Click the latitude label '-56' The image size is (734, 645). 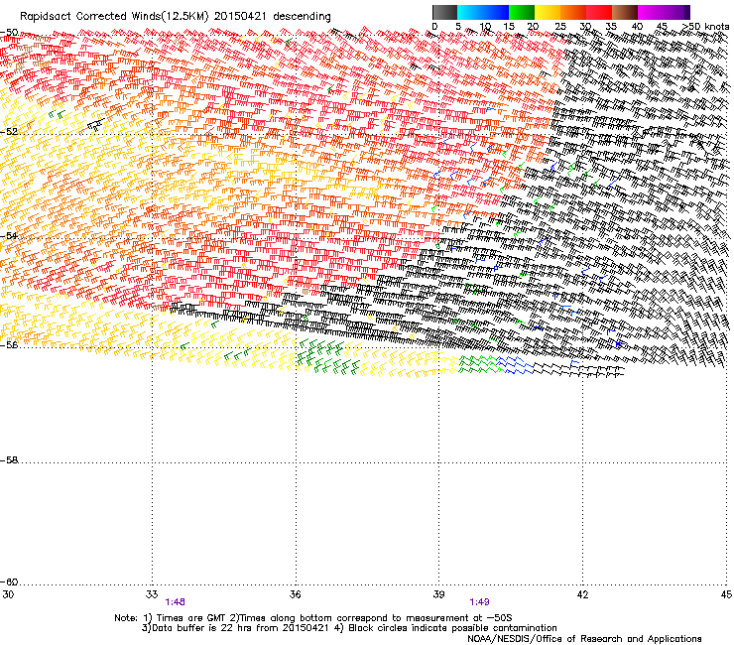(x=9, y=344)
